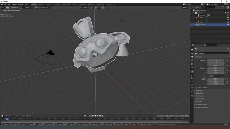Switch to the Layout workspace tab

click(33, 5)
